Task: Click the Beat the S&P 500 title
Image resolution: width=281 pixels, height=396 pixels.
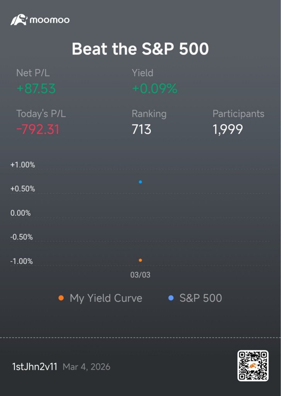Action: point(140,49)
